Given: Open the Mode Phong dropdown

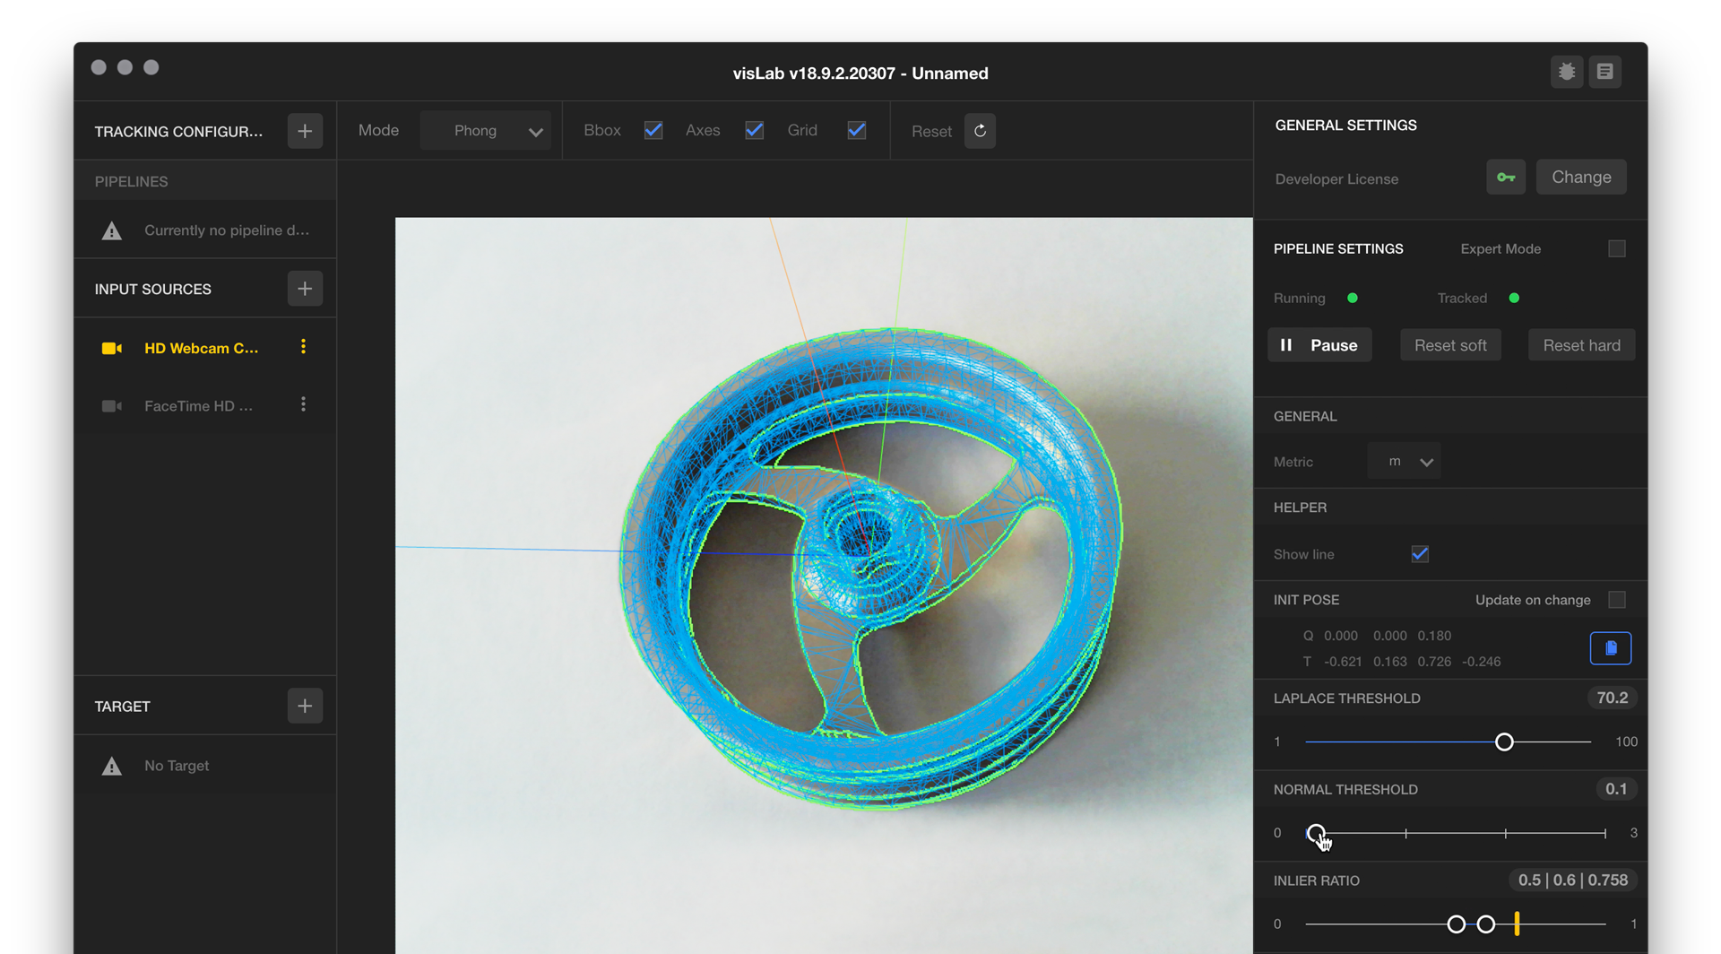Looking at the screenshot, I should click(486, 130).
